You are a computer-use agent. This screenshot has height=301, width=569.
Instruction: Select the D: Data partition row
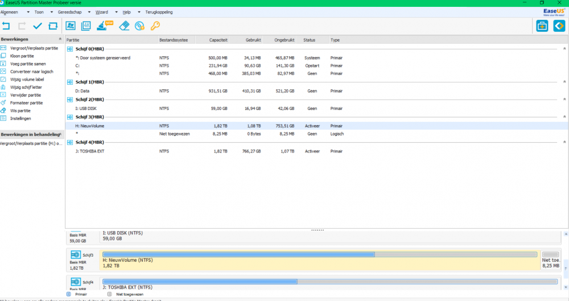click(82, 91)
